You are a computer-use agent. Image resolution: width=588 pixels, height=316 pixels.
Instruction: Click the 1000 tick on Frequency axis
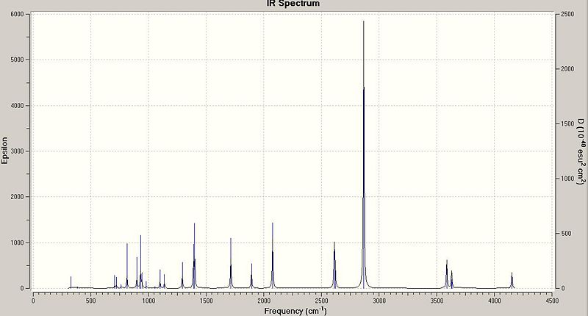[148, 301]
